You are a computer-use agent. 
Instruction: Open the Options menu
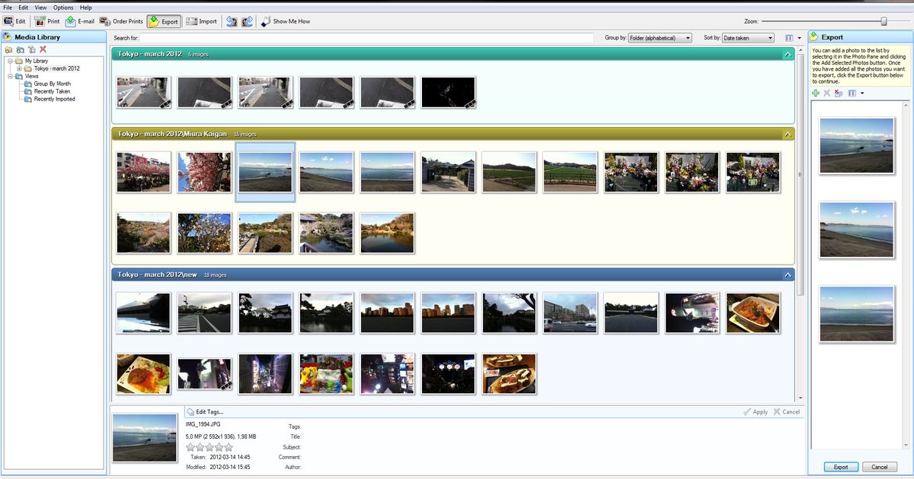(x=62, y=7)
